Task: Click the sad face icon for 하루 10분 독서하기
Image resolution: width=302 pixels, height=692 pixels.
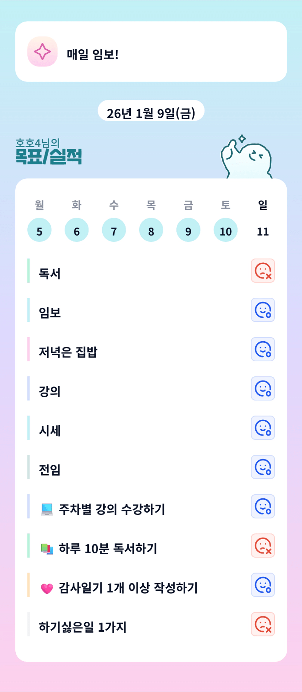Action: pos(263,546)
